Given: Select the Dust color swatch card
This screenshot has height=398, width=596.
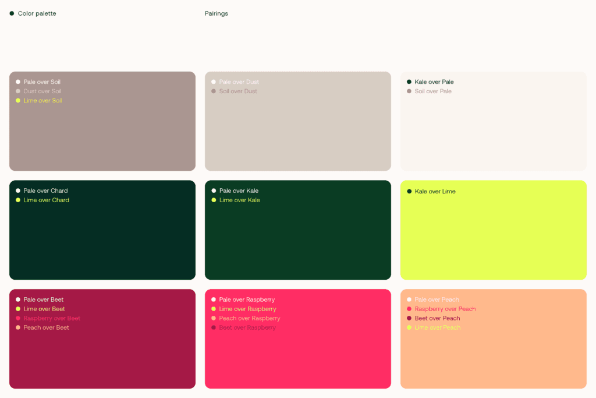Looking at the screenshot, I should 297,121.
